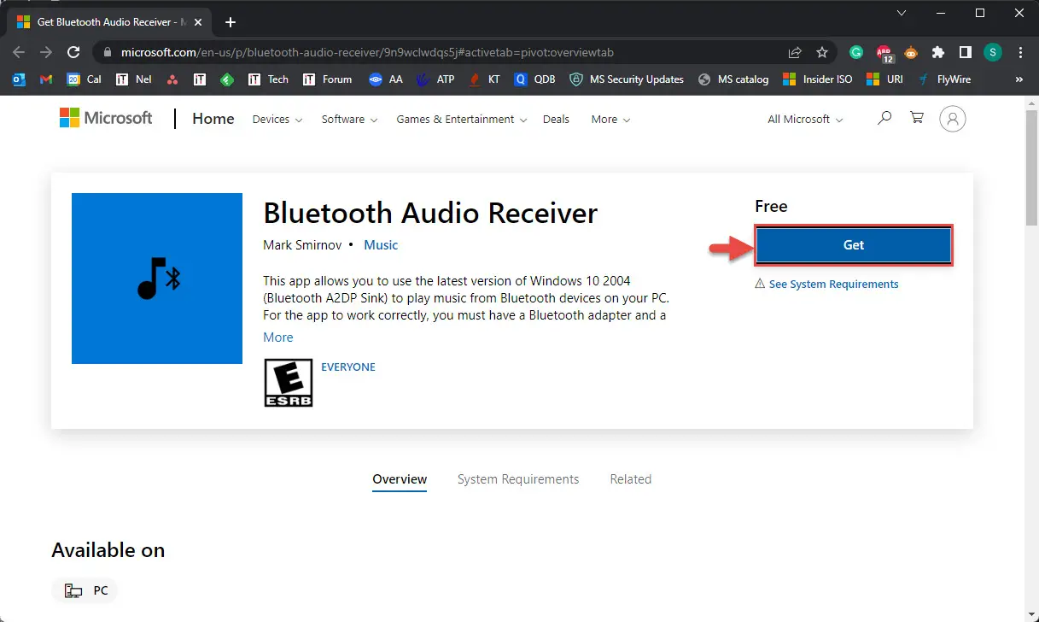Open the Gmail bookmark in the bookmarks bar
The image size is (1039, 622).
click(47, 79)
